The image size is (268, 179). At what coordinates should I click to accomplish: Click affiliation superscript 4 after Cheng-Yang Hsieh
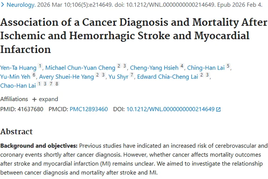click(x=182, y=66)
